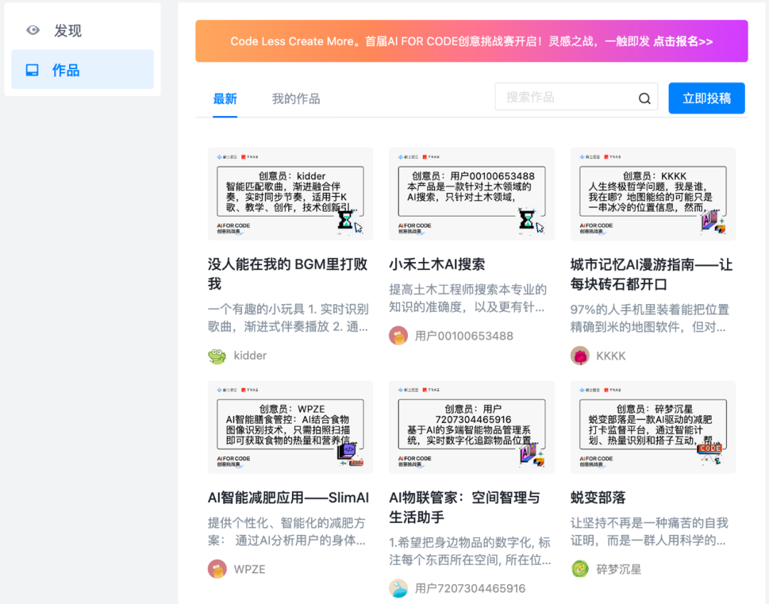
Task: Click description 1.希望把身边物品的数字化
Action: click(470, 551)
